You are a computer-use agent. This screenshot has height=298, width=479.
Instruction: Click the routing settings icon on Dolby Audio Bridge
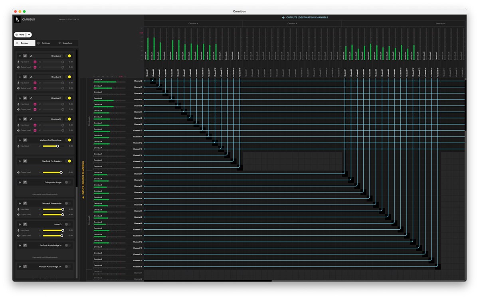tap(25, 182)
